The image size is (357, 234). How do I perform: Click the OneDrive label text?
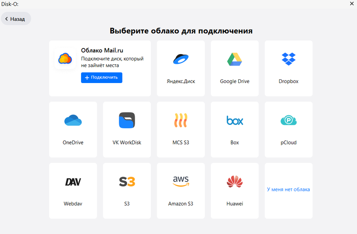click(x=73, y=142)
